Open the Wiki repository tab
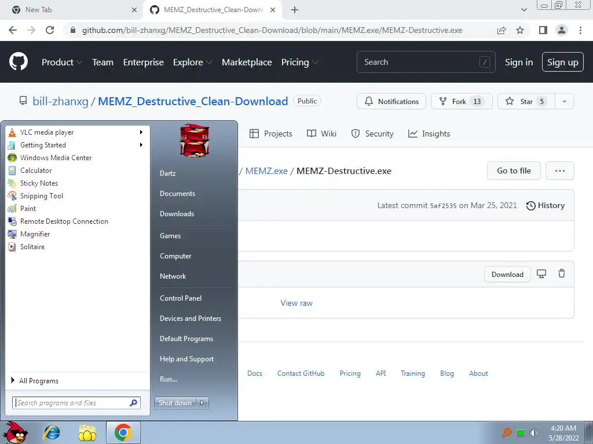Viewport: 593px width, 444px height. (x=321, y=134)
